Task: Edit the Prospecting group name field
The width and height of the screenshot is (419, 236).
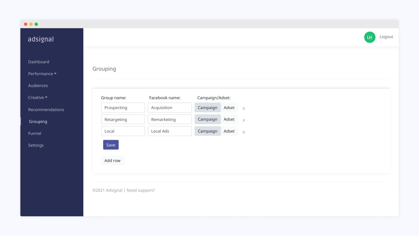Action: point(123,108)
